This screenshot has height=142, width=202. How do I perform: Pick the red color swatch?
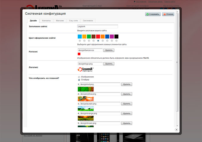coord(98,36)
